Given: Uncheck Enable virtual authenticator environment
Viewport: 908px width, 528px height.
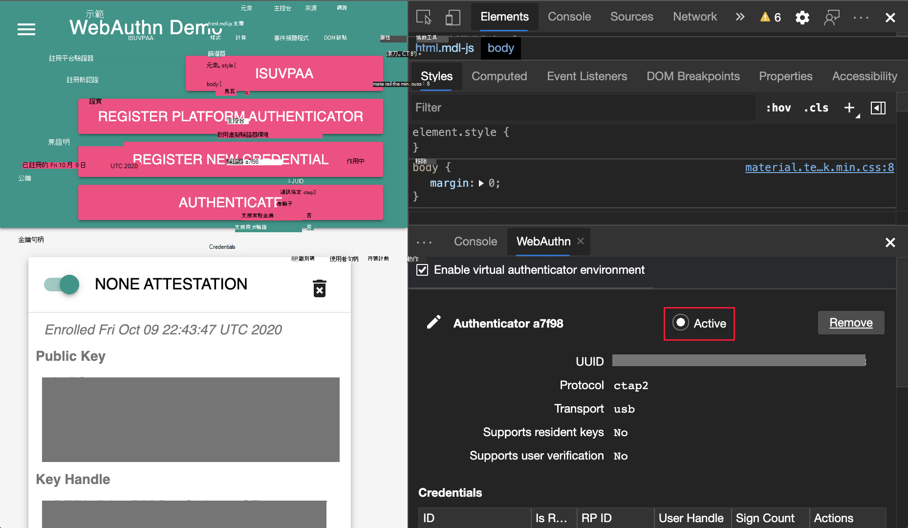Looking at the screenshot, I should 422,269.
